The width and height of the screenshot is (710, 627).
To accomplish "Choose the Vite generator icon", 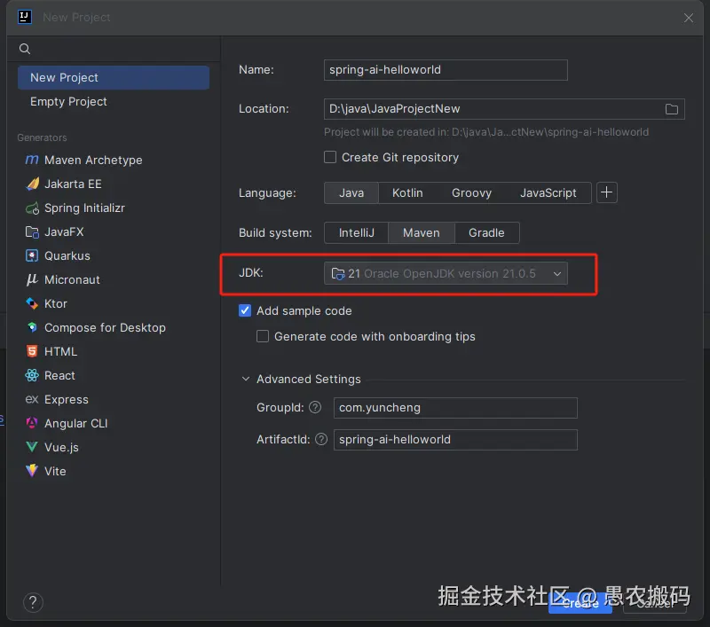I will 32,471.
